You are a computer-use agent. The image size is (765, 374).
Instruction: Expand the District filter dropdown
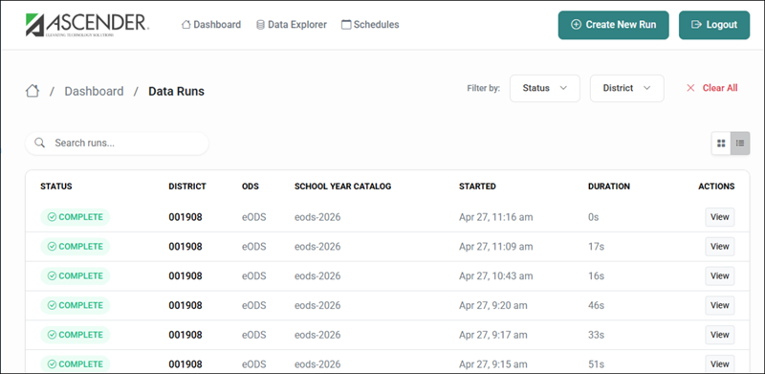pyautogui.click(x=627, y=88)
